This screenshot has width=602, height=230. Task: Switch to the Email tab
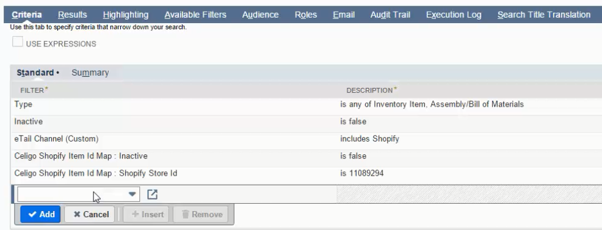tap(344, 15)
